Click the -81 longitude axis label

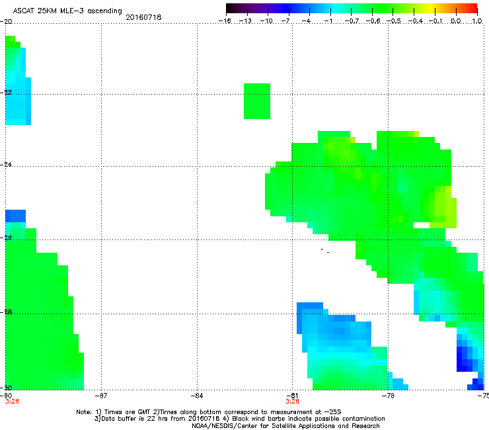click(293, 396)
